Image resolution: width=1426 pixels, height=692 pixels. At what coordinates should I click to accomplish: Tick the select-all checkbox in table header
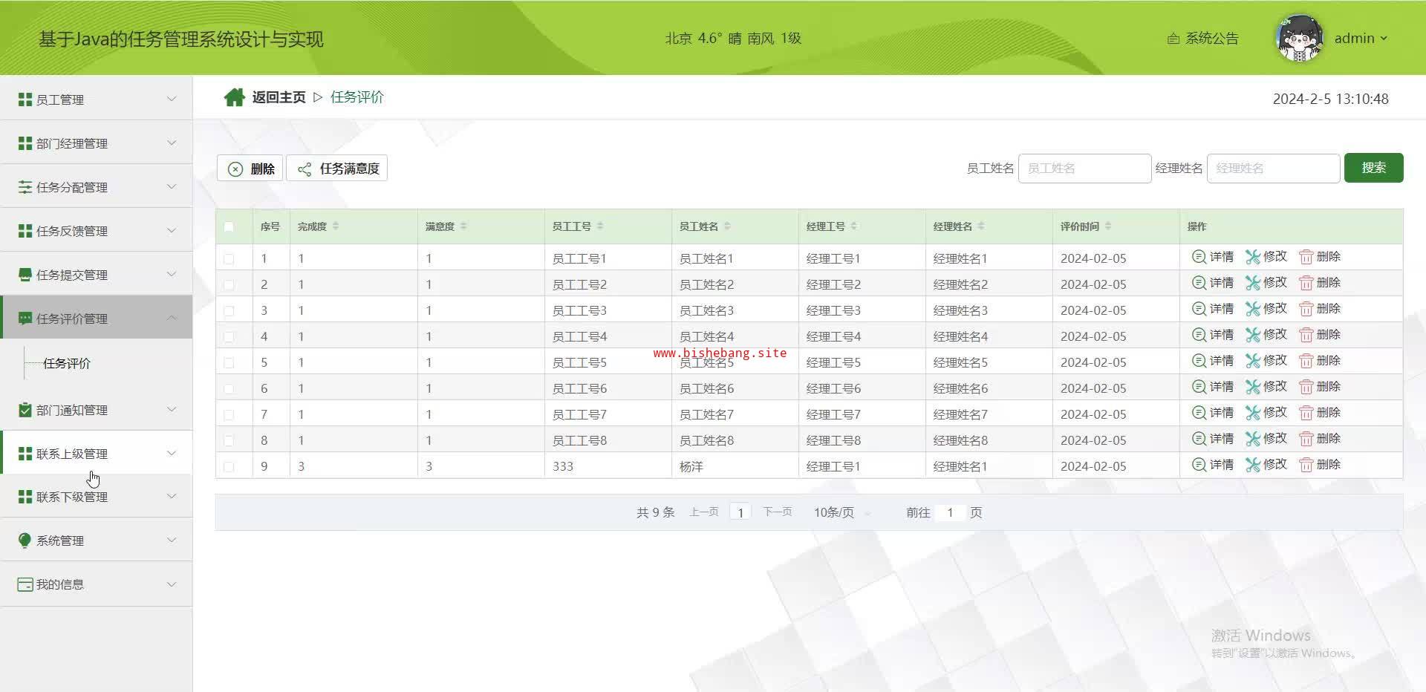[x=229, y=226]
